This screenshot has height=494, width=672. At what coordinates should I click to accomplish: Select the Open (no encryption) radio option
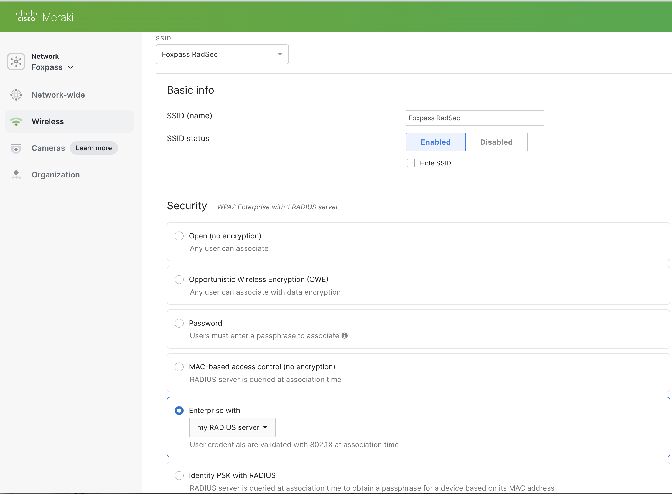coord(179,236)
